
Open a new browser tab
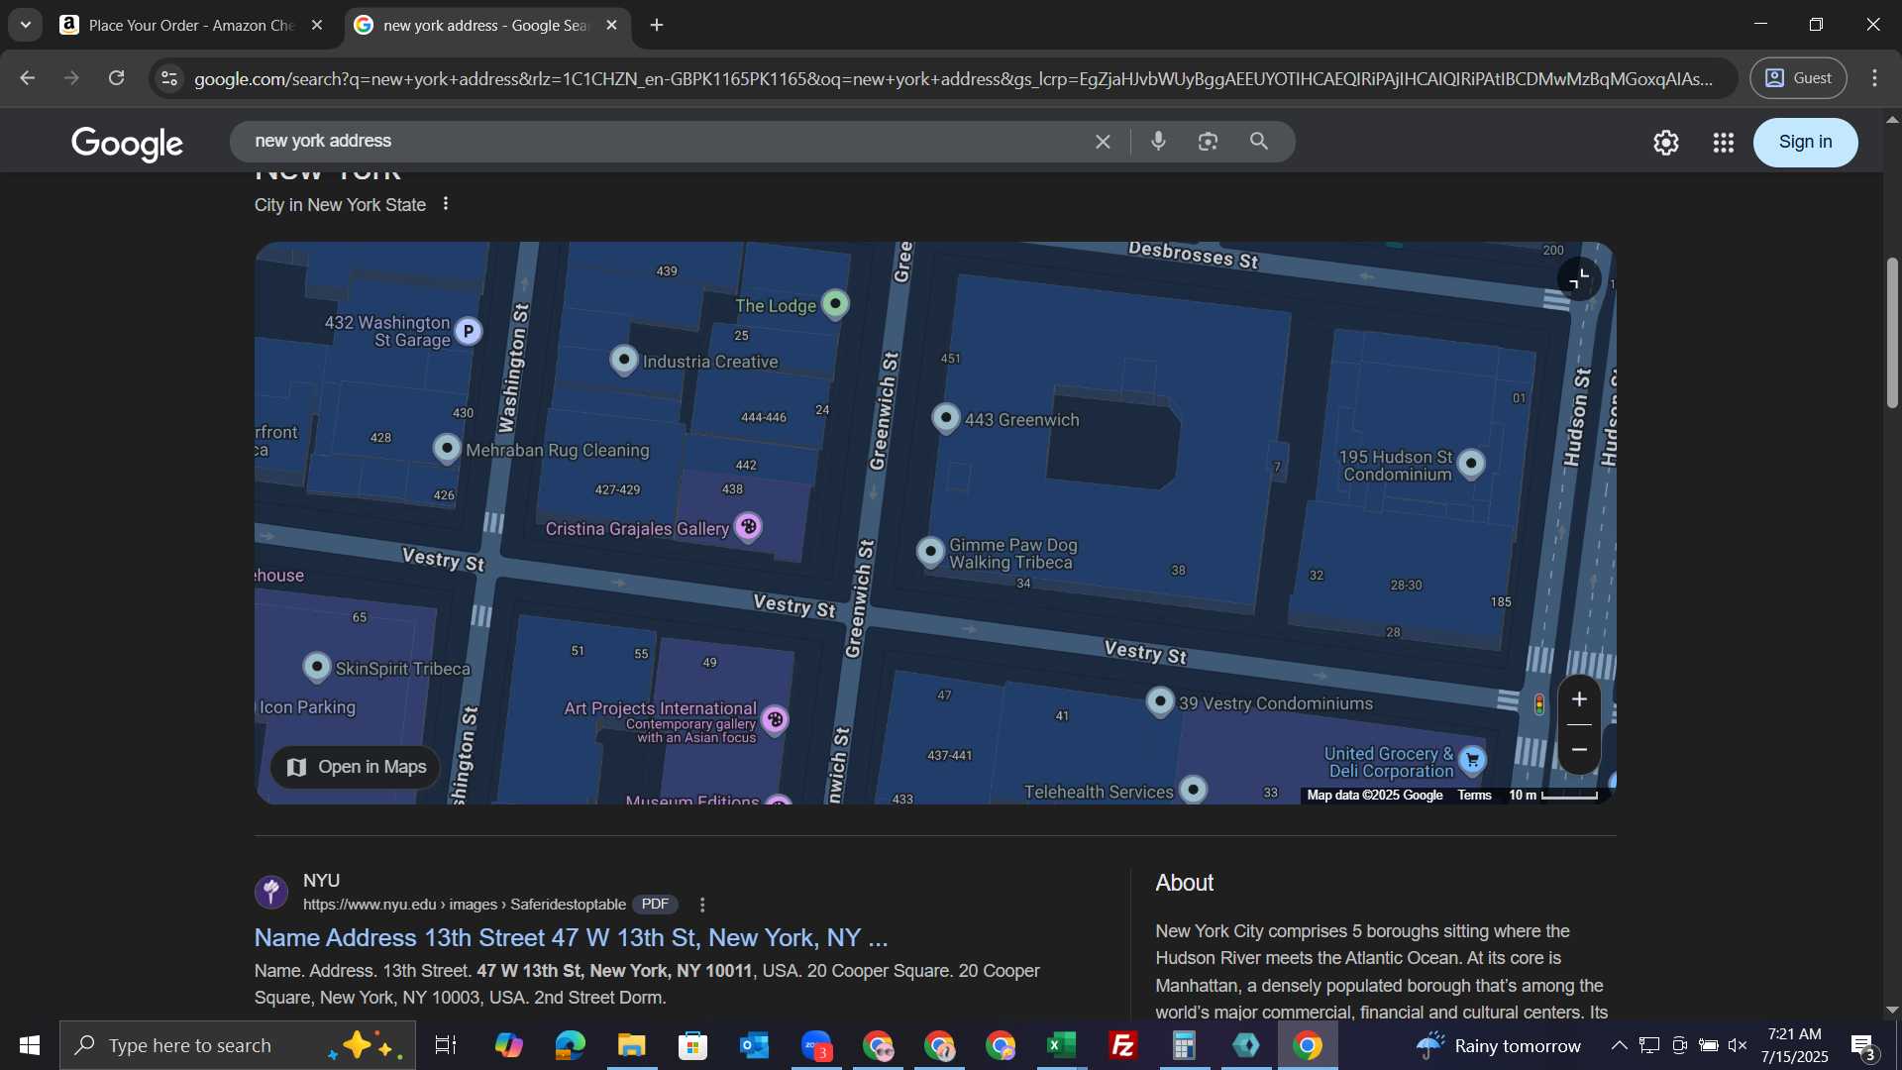tap(657, 26)
